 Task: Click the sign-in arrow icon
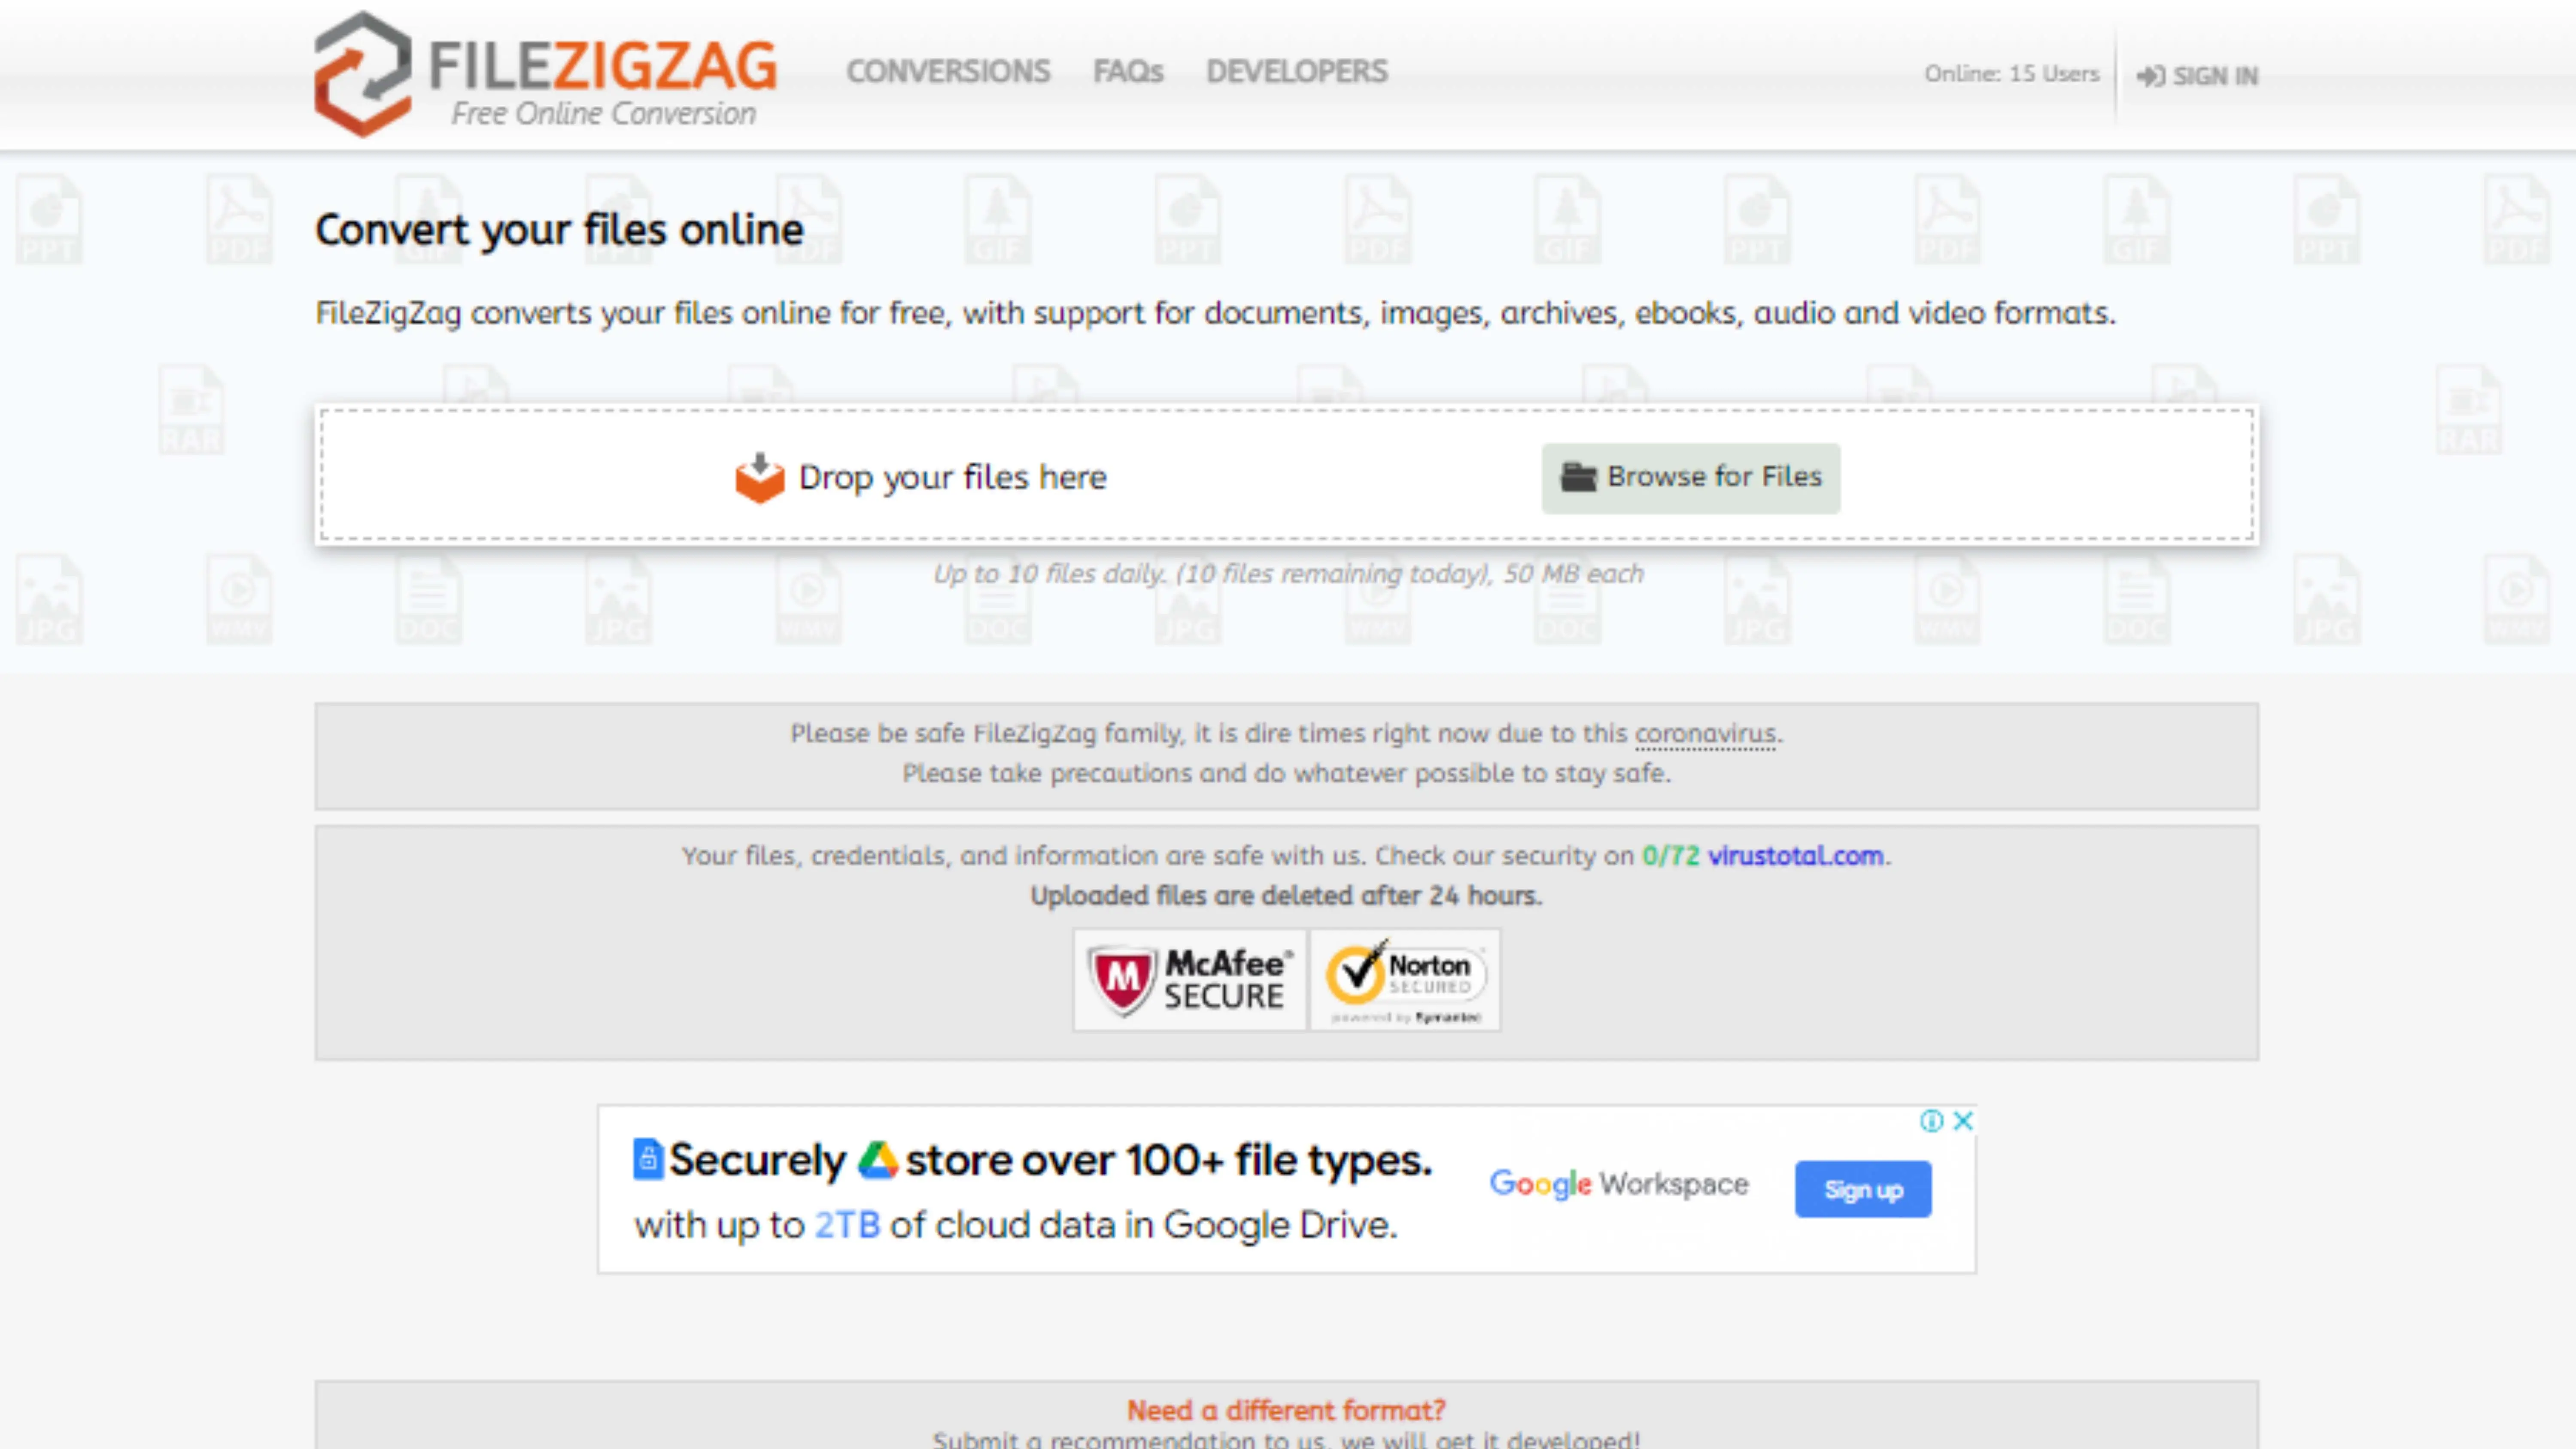[2150, 76]
